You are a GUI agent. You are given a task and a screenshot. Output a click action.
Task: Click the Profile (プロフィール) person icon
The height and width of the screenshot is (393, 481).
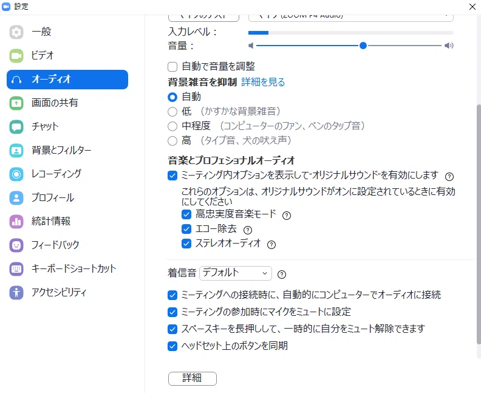16,197
